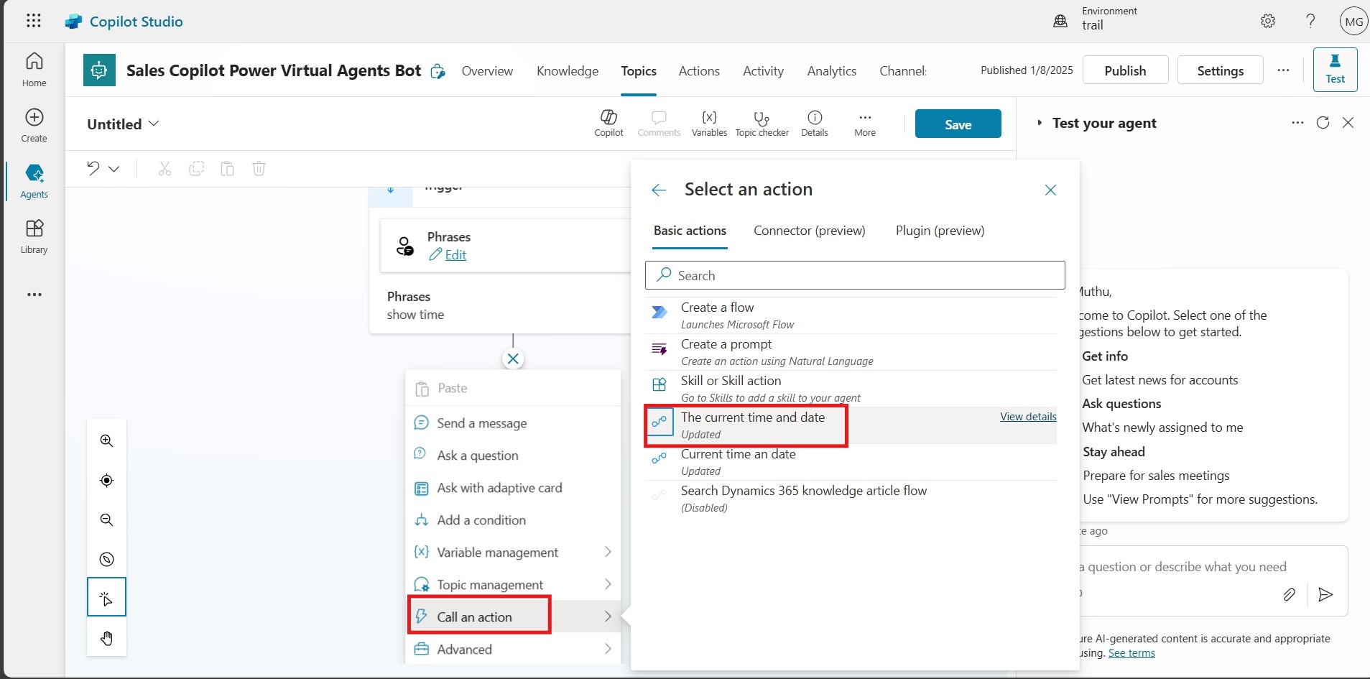Open the Variables panel
Viewport: 1370px width, 679px height.
(709, 123)
